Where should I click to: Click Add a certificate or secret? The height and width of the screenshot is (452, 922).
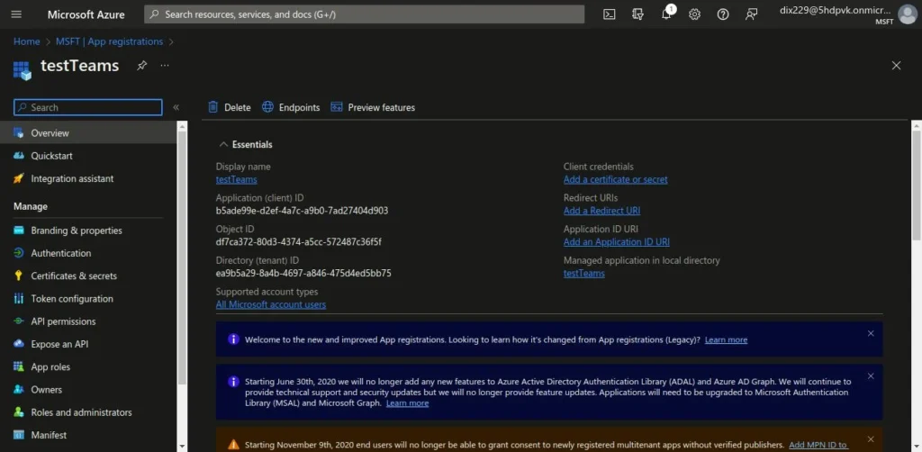pyautogui.click(x=616, y=179)
